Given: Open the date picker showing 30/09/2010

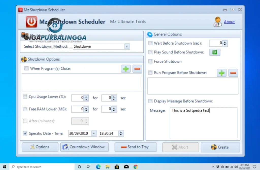Looking at the screenshot, I should (94, 133).
